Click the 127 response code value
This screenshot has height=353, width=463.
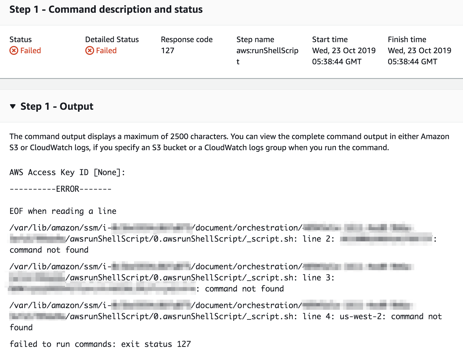click(168, 50)
